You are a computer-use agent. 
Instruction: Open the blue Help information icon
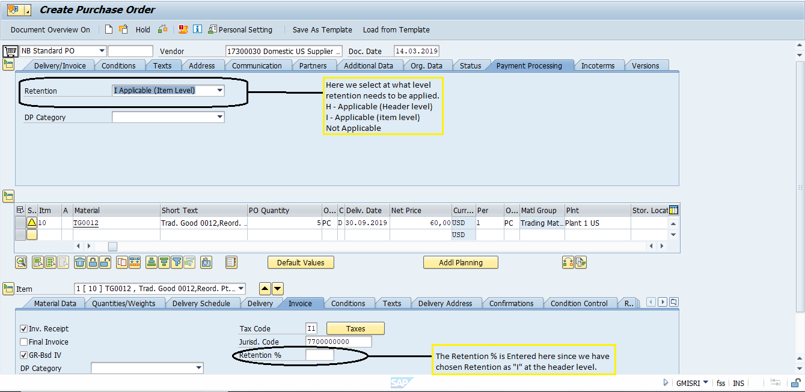pos(197,29)
